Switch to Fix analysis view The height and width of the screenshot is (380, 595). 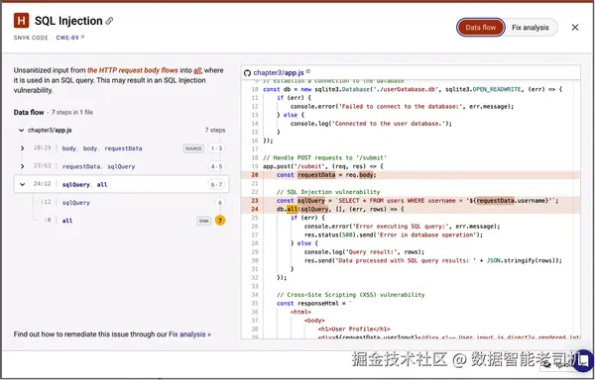[531, 28]
